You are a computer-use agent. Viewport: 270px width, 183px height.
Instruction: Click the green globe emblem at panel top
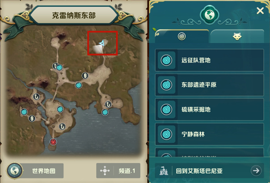click(x=209, y=15)
